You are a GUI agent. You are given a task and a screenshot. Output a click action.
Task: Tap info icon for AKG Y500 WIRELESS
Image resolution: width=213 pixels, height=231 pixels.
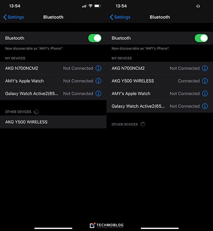(205, 81)
